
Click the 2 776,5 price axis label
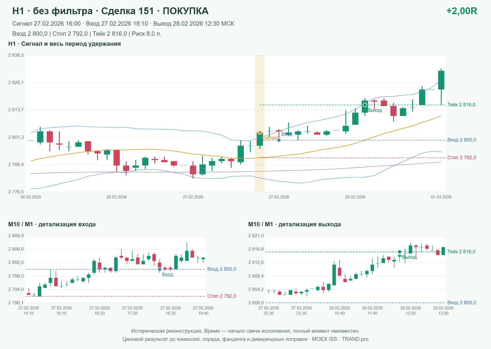pos(16,192)
